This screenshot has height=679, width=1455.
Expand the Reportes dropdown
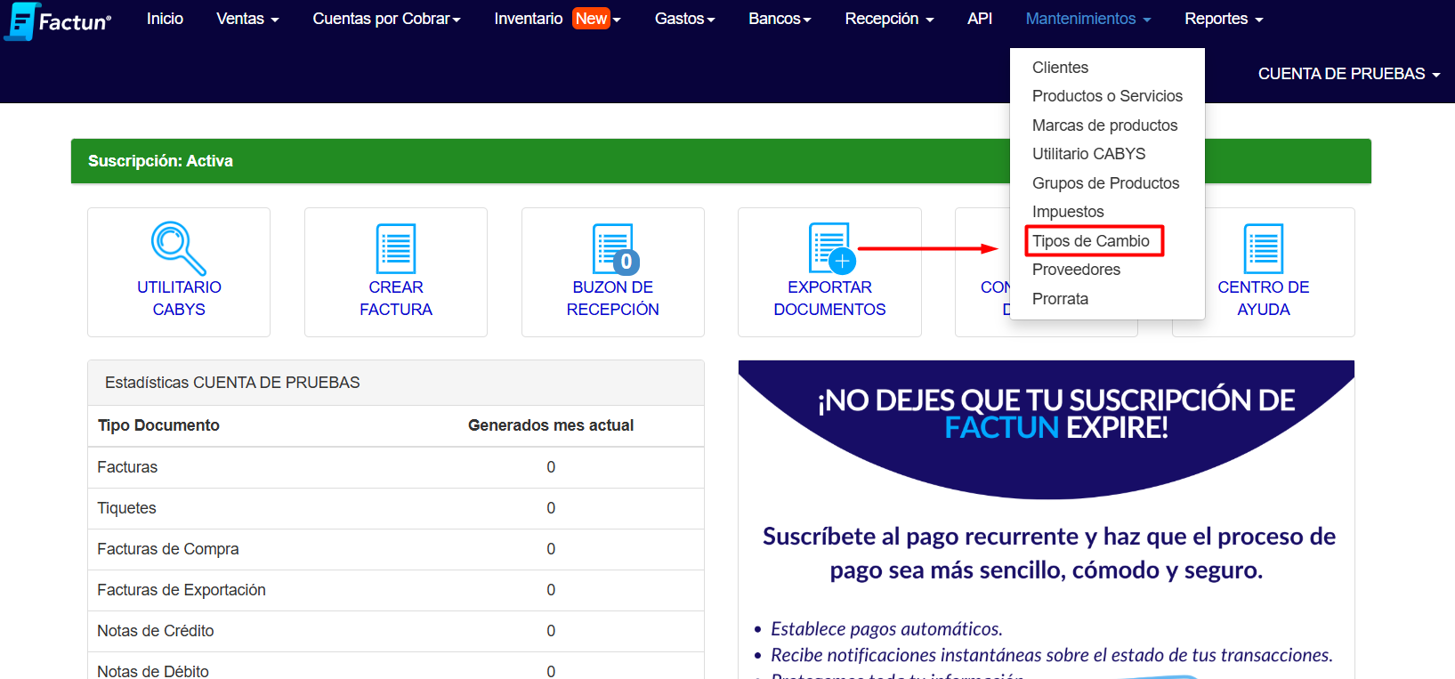(1224, 19)
